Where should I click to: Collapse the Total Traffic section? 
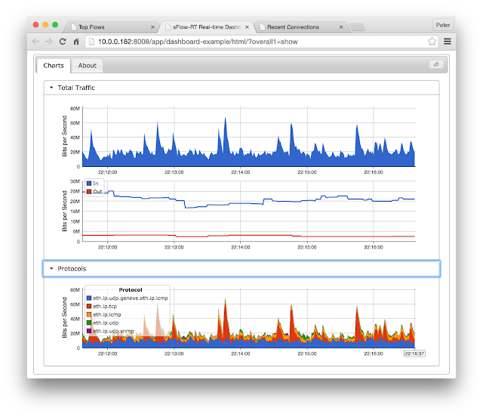[51, 88]
